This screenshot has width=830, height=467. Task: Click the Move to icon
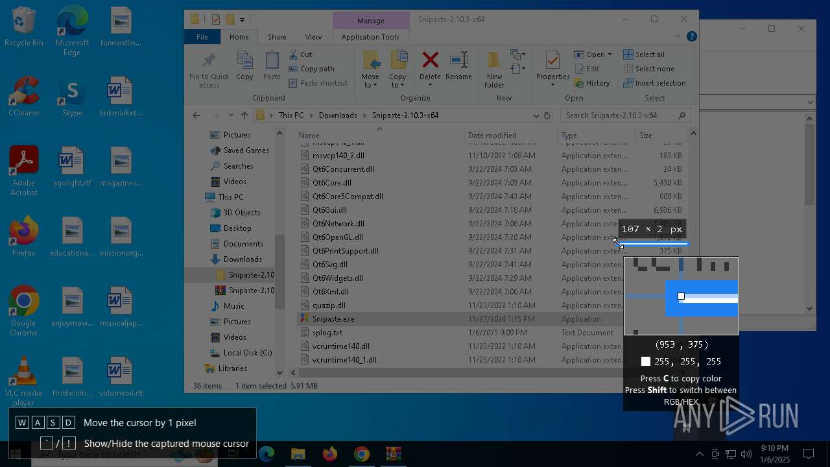point(371,60)
